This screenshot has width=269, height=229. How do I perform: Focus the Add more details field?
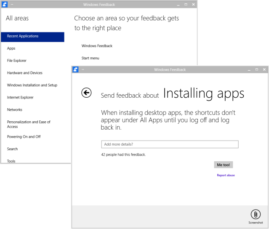tap(170, 144)
